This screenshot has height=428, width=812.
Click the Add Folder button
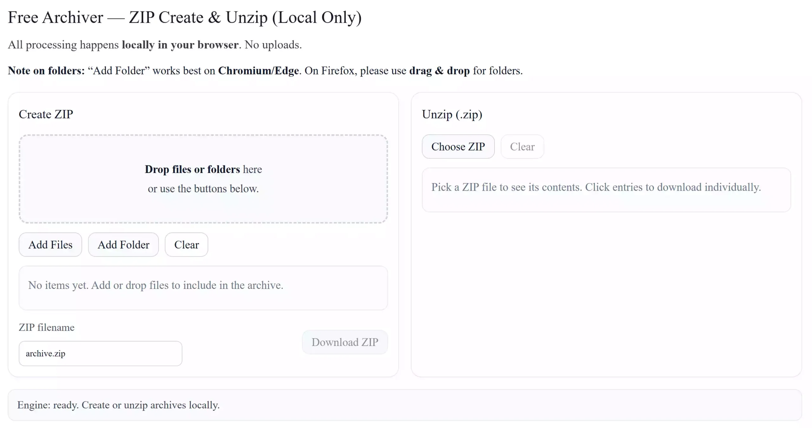click(x=123, y=245)
